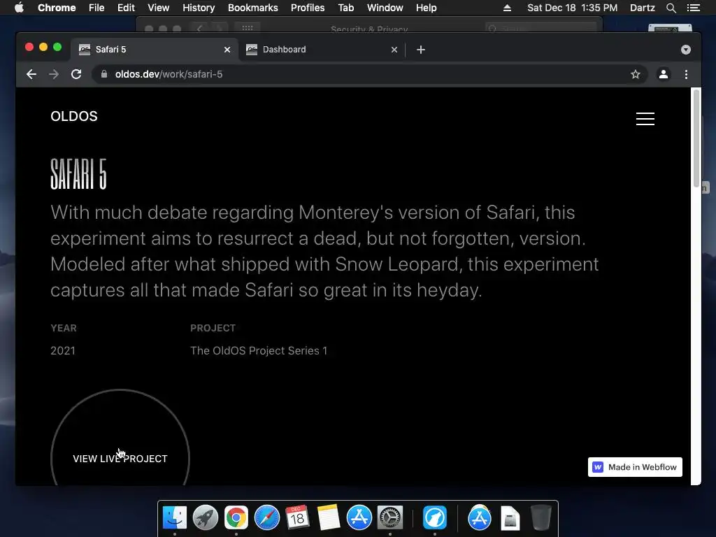Open the Applications folder in Dock
Screen dimensions: 716x537
(480, 517)
